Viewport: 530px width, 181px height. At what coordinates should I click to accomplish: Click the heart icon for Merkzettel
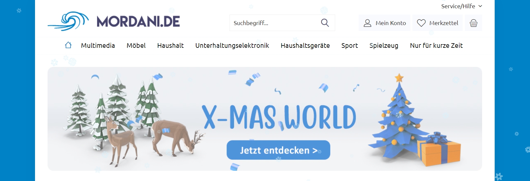tap(421, 23)
